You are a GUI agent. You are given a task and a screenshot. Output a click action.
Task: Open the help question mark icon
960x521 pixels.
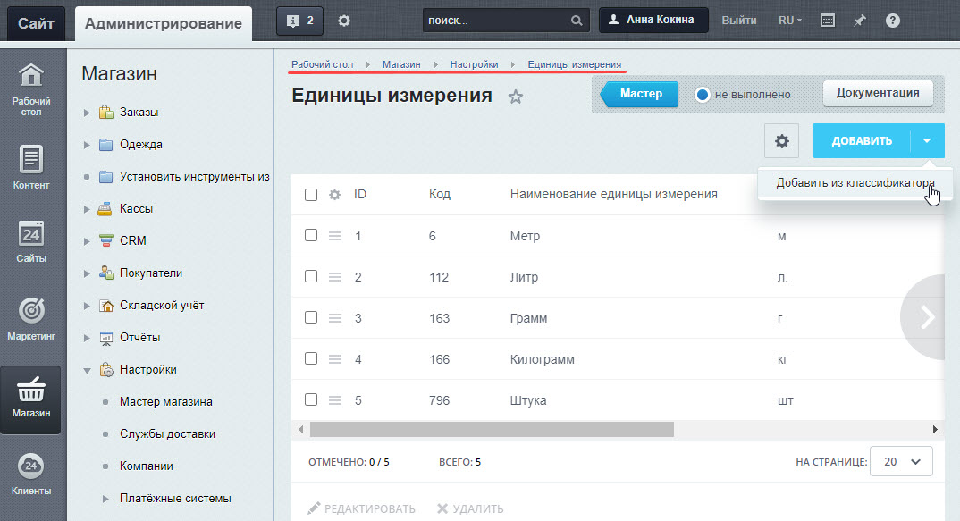pos(892,21)
